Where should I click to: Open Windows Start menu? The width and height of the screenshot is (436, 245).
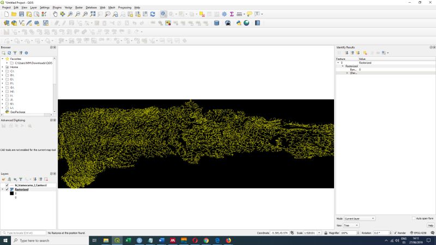click(5, 241)
